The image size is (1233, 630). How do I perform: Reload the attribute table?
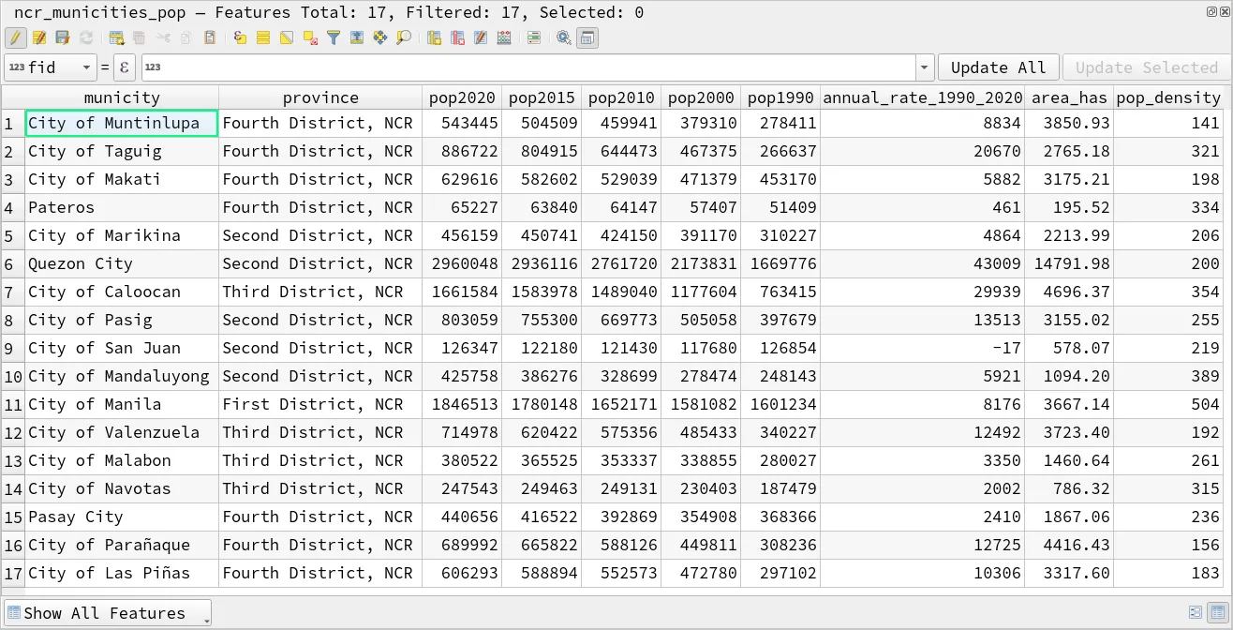point(86,37)
